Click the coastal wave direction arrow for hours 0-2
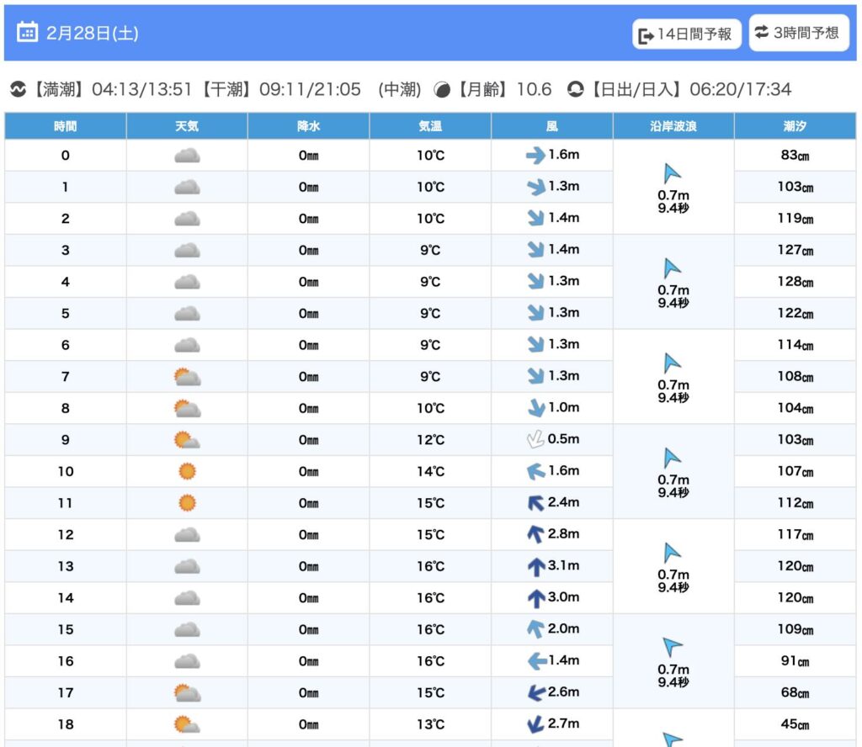 point(673,174)
